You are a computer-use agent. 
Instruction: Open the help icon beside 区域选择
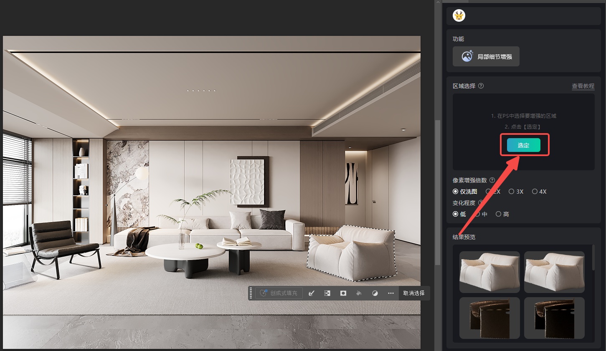click(x=481, y=86)
